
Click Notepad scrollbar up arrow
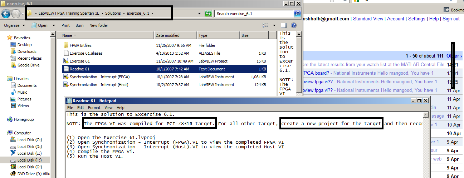click(425, 115)
